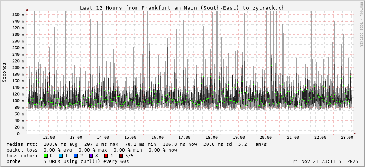Viewport: 365px width, 167px height.
Task: Click the Fri Nov 21 timestamp text
Action: click(324, 161)
